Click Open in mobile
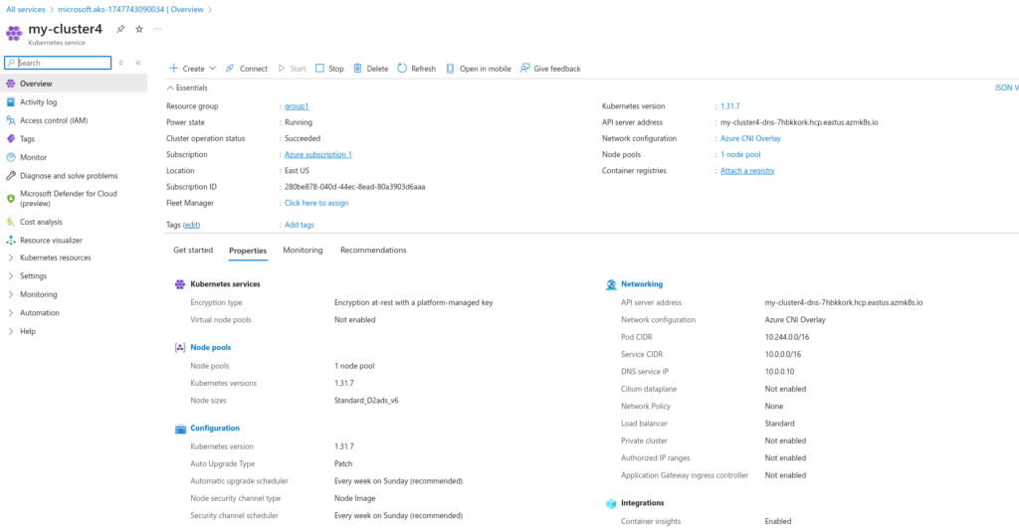Screen dimensions: 1019x528 click(477, 69)
